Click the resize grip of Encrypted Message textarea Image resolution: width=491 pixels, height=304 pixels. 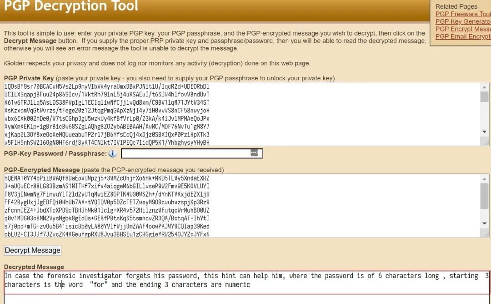(x=486, y=235)
